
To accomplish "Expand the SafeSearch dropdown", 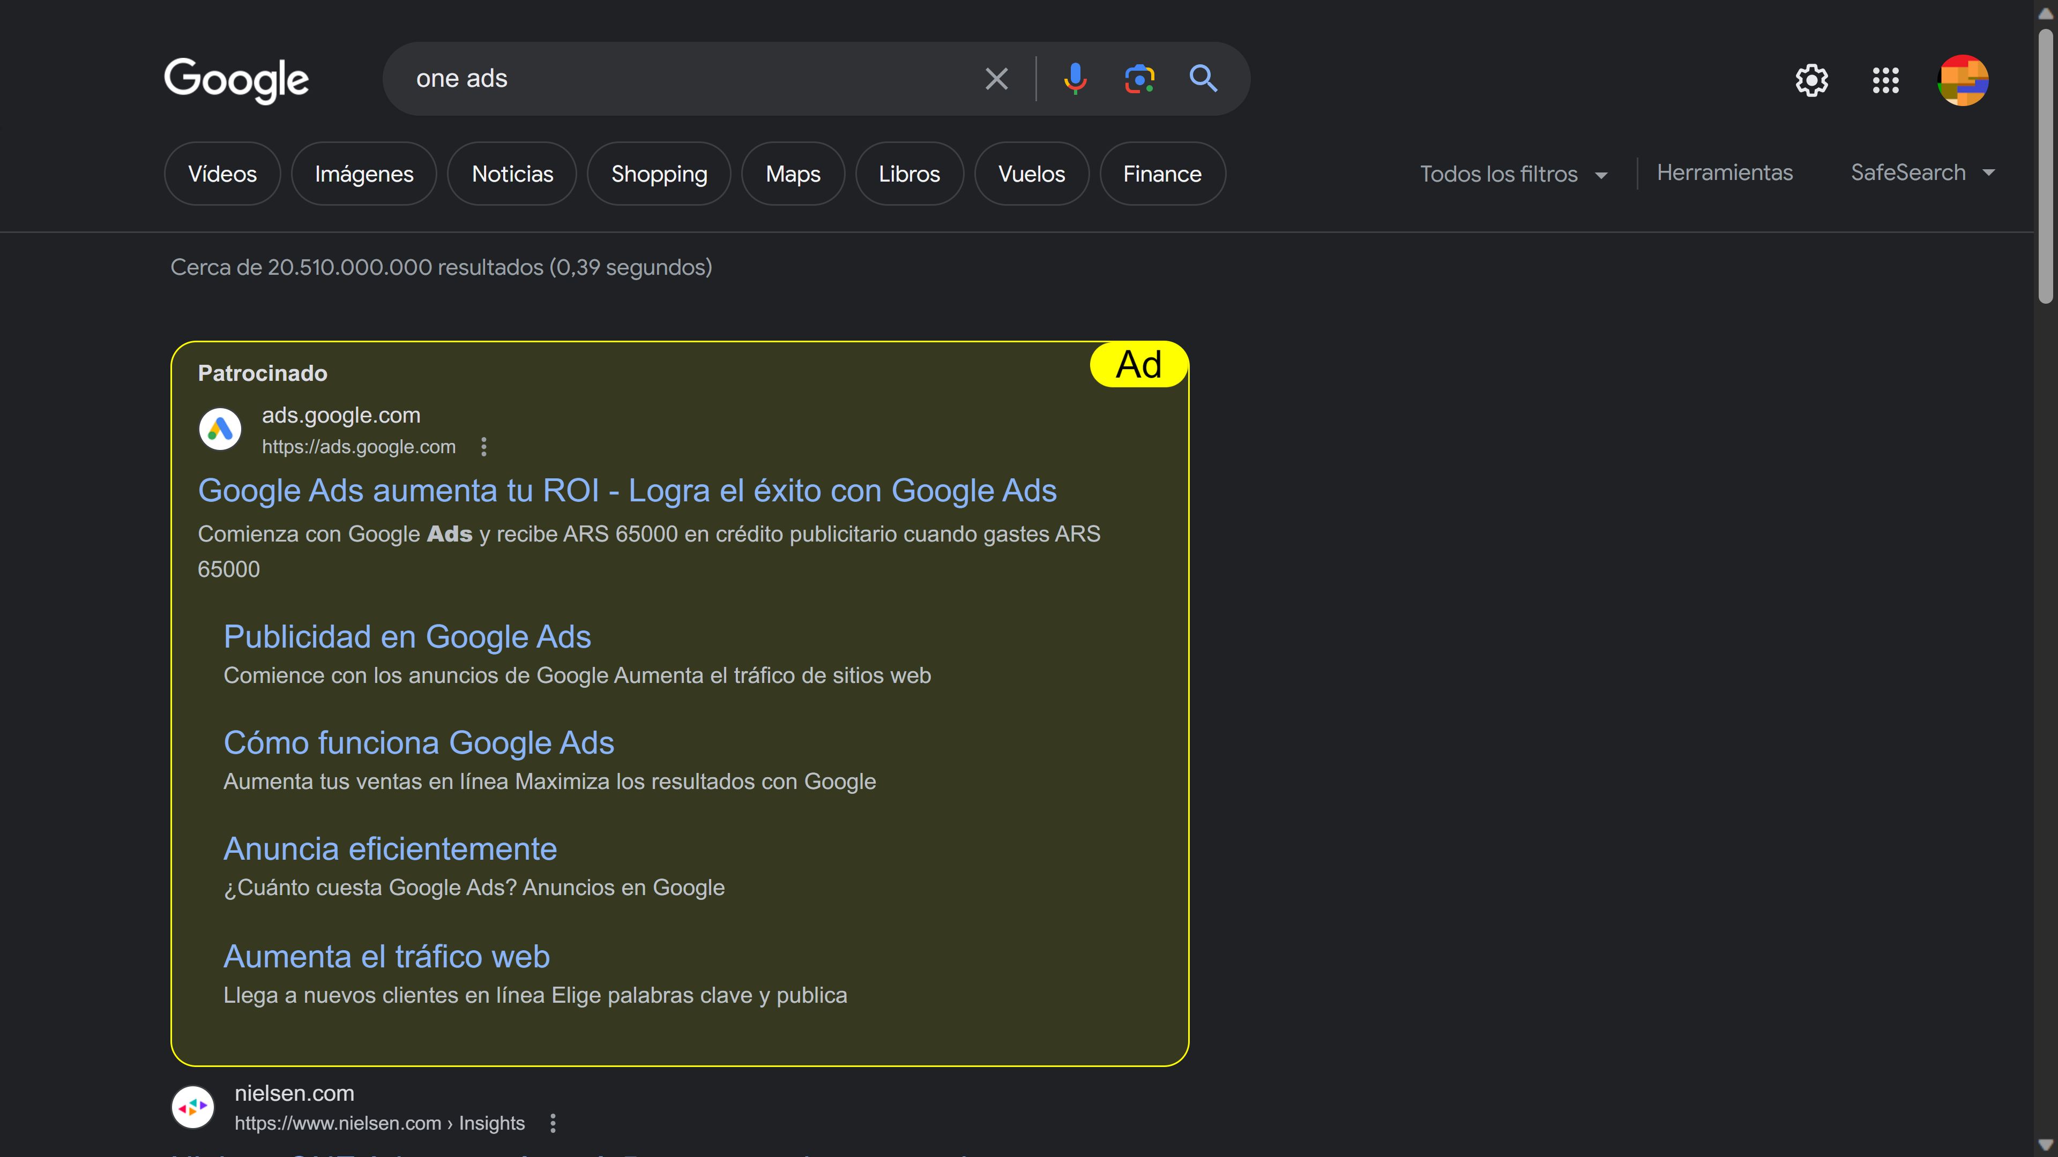I will 1923,172.
